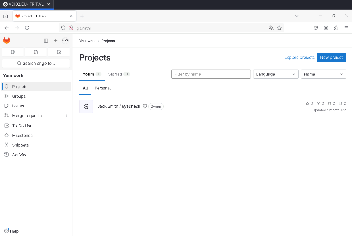
Task: Expand the Language filter dropdown
Action: pyautogui.click(x=276, y=74)
